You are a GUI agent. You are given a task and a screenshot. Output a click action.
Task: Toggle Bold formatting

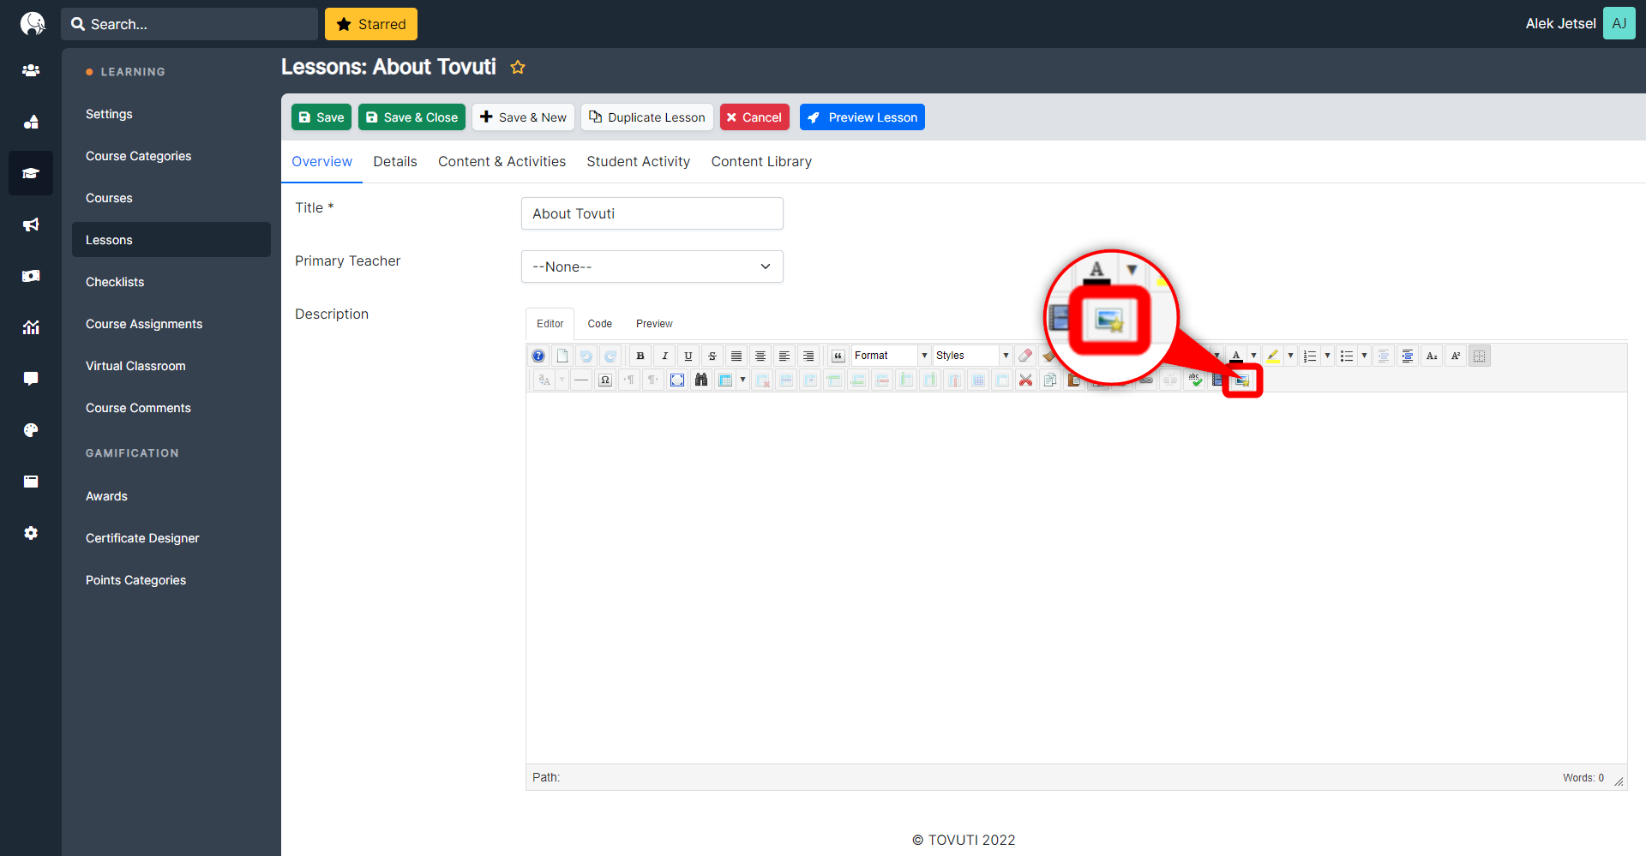tap(640, 356)
